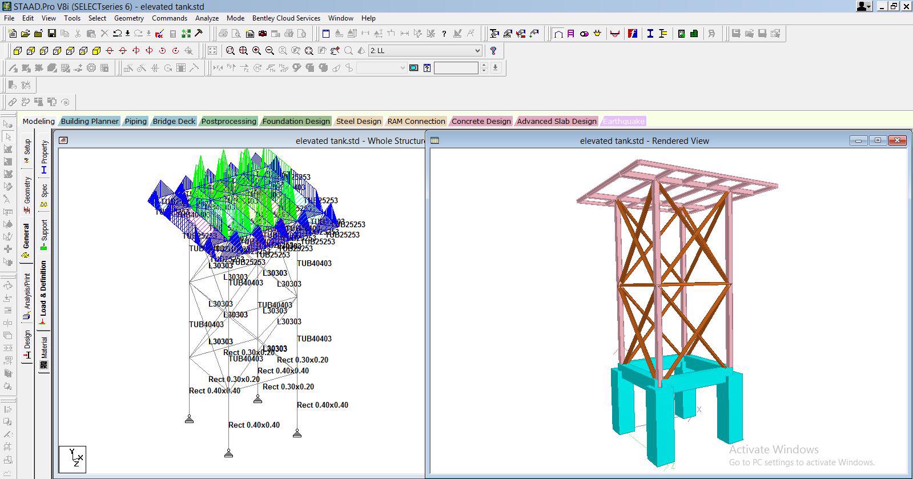
Task: Open the 2: LL load case dropdown
Action: [425, 51]
